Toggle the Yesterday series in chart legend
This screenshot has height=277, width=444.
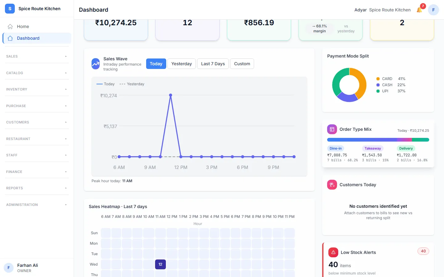(132, 84)
